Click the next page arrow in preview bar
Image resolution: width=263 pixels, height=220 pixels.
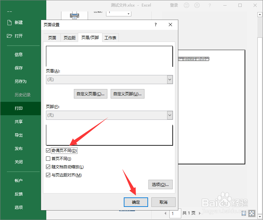(200, 213)
